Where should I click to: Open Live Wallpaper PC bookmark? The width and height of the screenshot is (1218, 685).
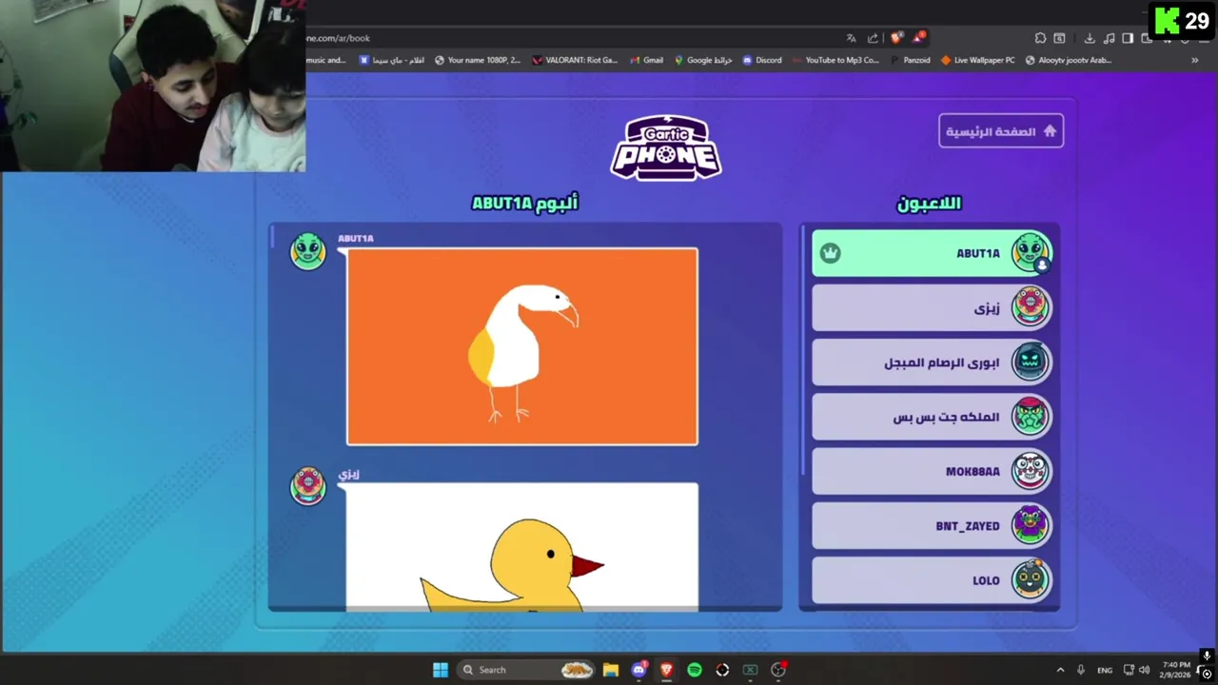click(x=978, y=60)
